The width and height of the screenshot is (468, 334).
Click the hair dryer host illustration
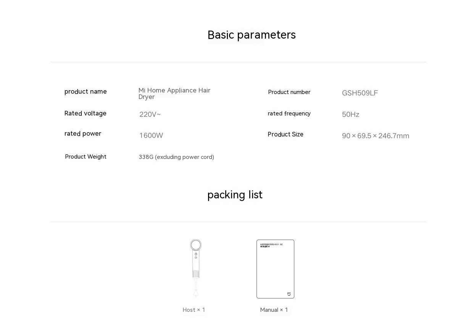tap(196, 268)
